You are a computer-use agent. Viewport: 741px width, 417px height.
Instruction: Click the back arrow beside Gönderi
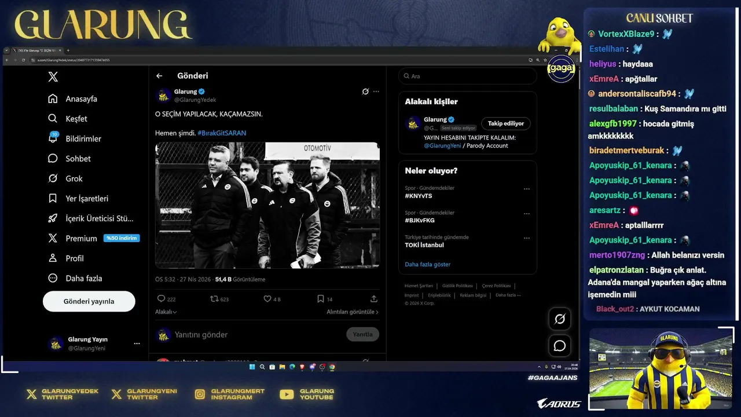click(159, 76)
